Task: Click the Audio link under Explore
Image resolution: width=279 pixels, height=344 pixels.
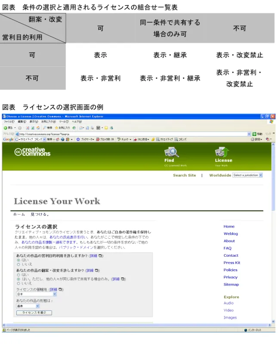Action: [x=229, y=303]
